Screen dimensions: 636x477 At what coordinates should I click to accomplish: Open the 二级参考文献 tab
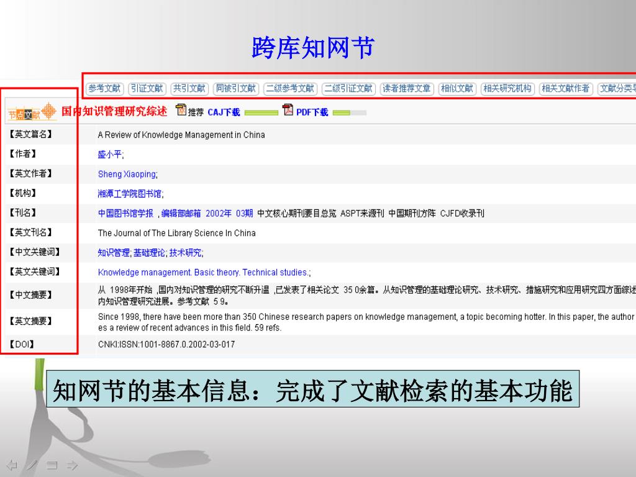point(291,88)
